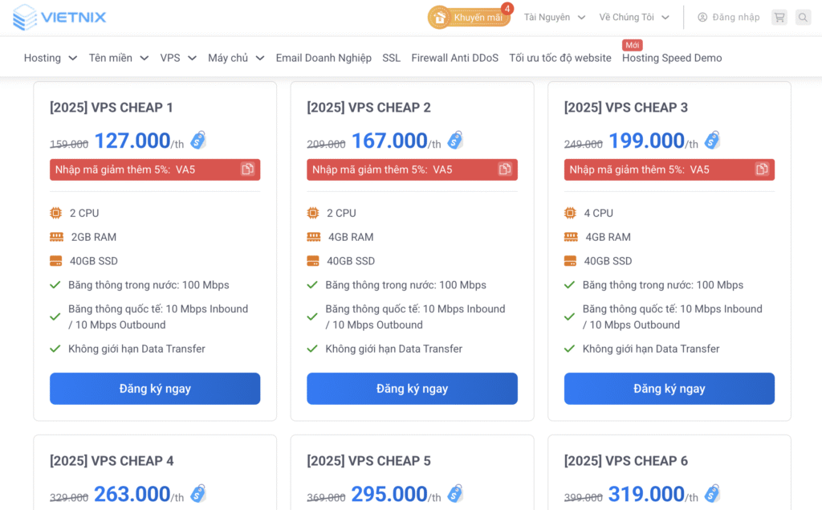The image size is (822, 510).
Task: Open Hosting Speed Demo menu item
Action: coord(672,58)
